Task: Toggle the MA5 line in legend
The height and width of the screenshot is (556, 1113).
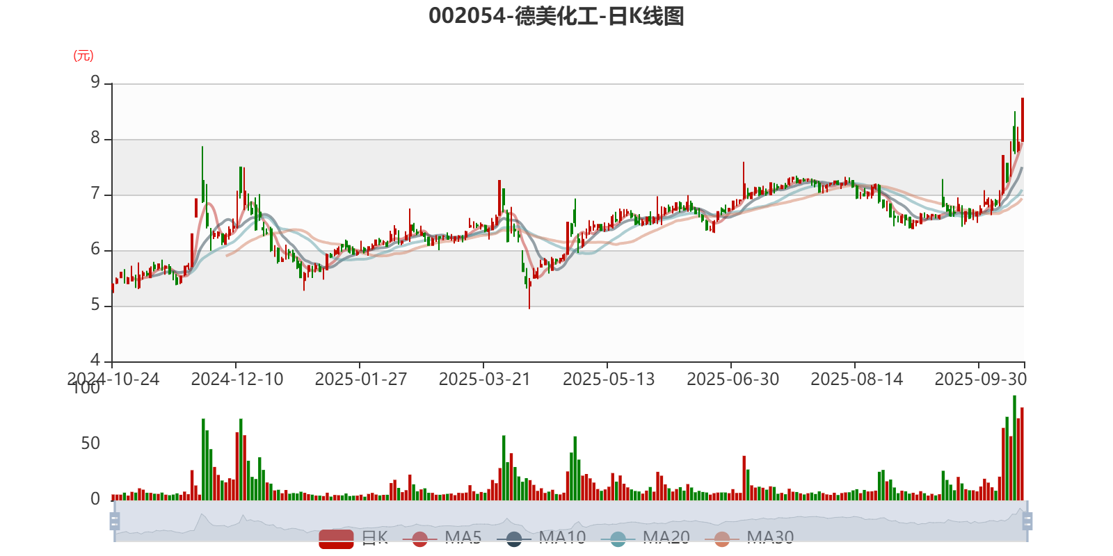Action: [442, 538]
